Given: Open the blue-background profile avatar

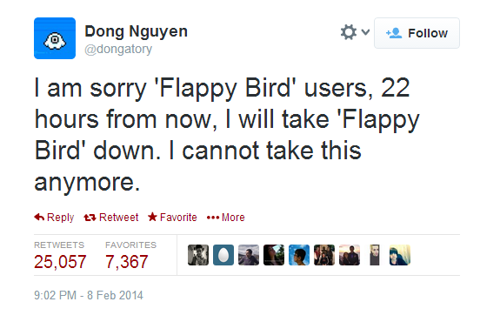Looking at the screenshot, I should coord(299,255).
